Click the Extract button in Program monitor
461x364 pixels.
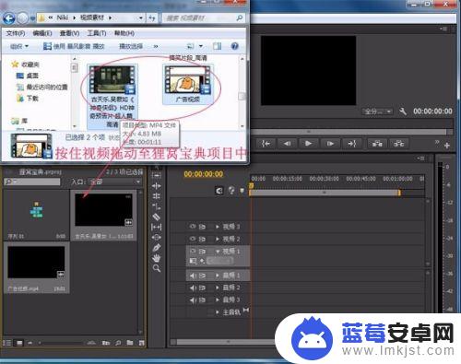point(398,144)
